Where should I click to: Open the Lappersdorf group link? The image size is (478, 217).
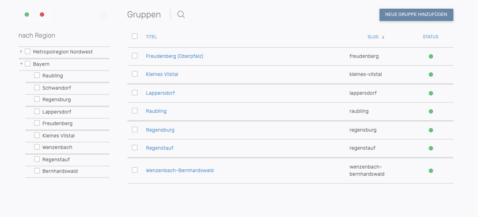coord(160,93)
